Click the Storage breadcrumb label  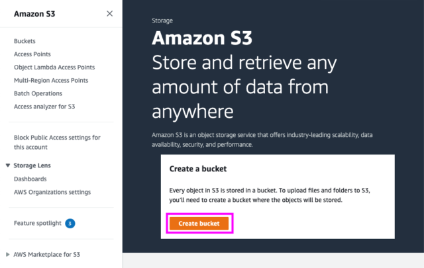pos(162,21)
